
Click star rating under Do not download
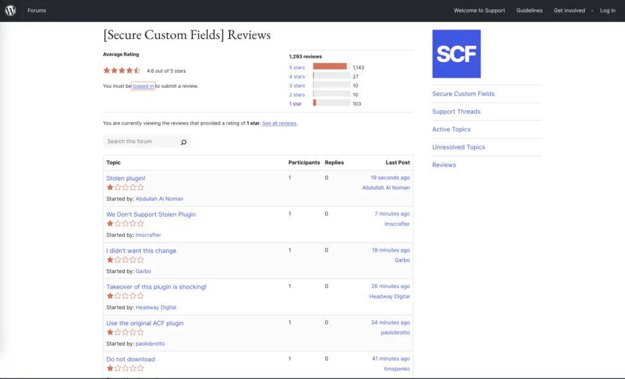[x=125, y=369]
